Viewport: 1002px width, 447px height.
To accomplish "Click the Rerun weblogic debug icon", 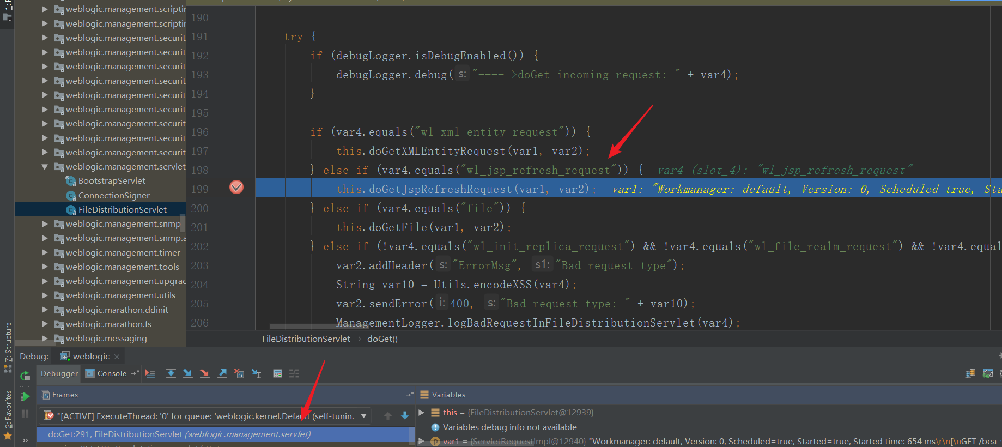I will pos(25,376).
